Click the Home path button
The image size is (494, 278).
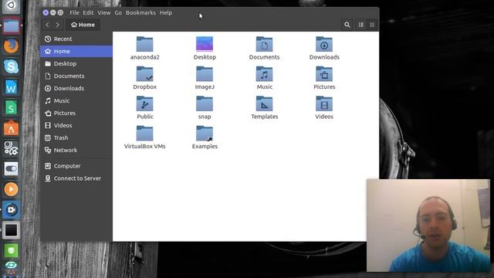[x=83, y=25]
